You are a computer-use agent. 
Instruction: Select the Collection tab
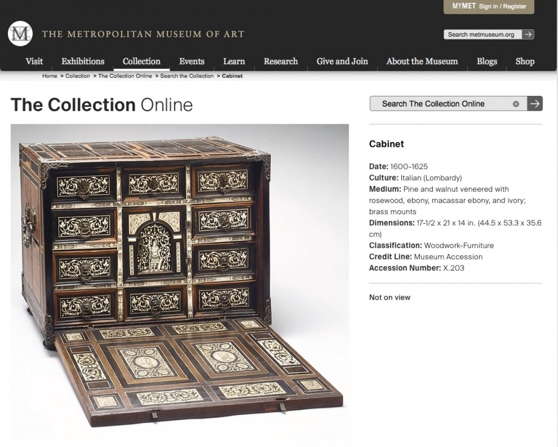141,61
